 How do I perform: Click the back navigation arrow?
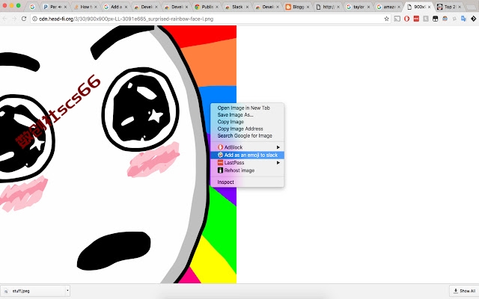5,19
